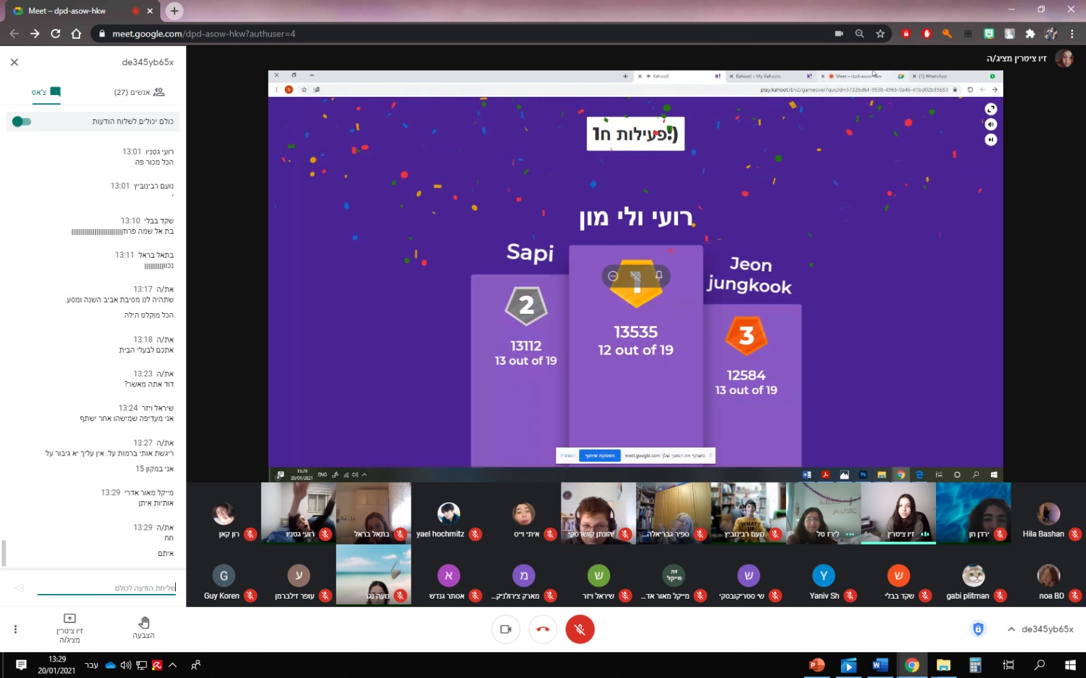Open presentation status button in bottom bar
Screen dimensions: 1086x678
[x=69, y=629]
